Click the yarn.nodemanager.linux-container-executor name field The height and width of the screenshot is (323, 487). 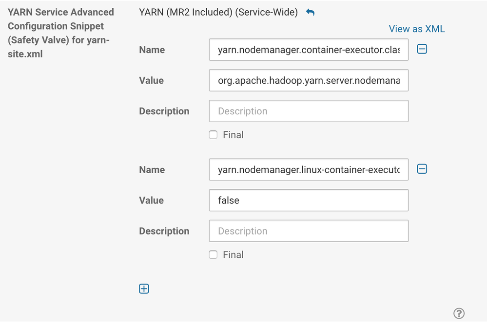click(309, 170)
